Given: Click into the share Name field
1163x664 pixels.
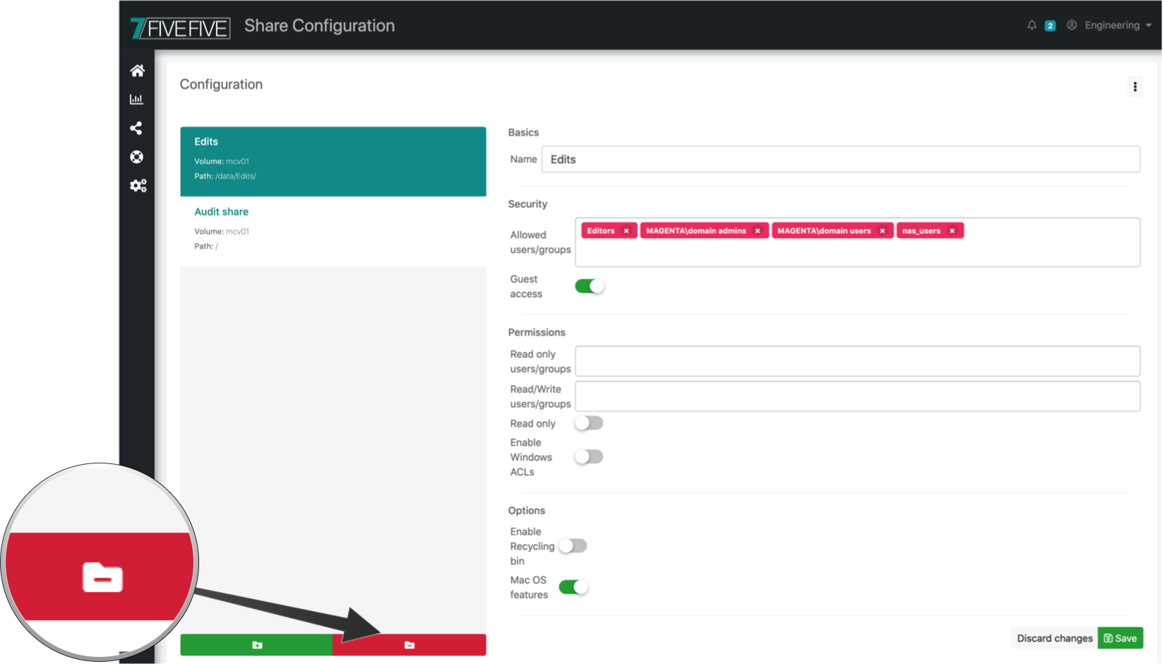Looking at the screenshot, I should click(x=840, y=160).
